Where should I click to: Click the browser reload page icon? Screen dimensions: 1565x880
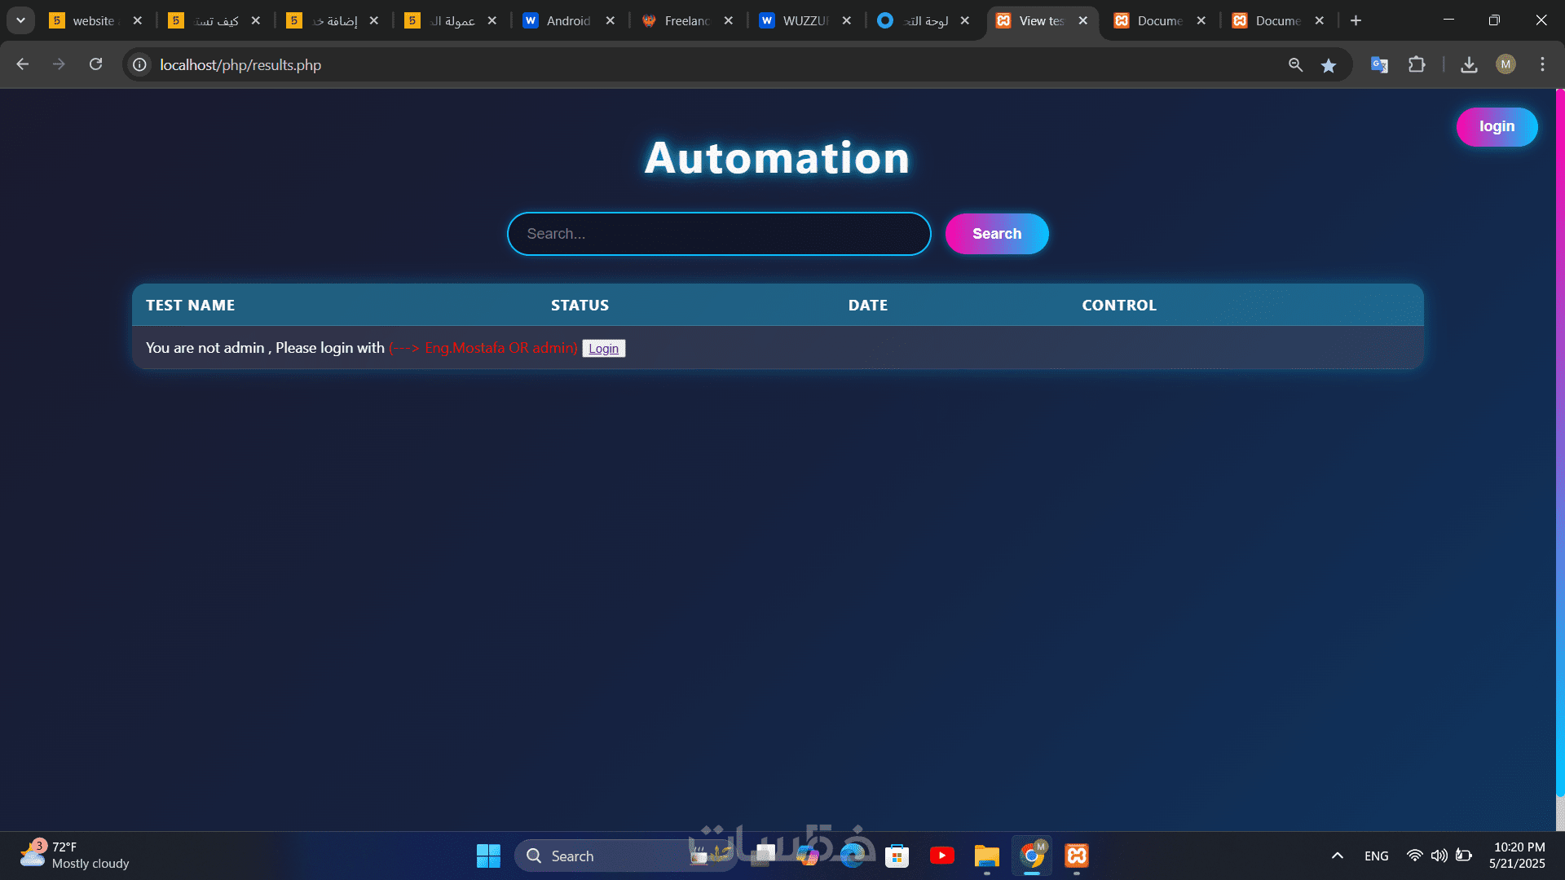[96, 64]
